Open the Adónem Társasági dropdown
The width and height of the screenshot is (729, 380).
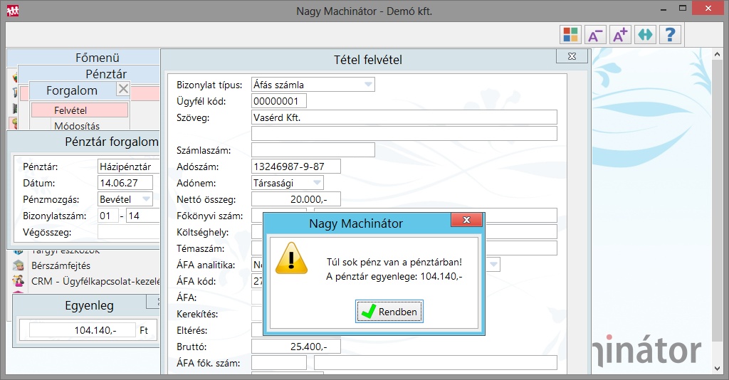point(317,183)
